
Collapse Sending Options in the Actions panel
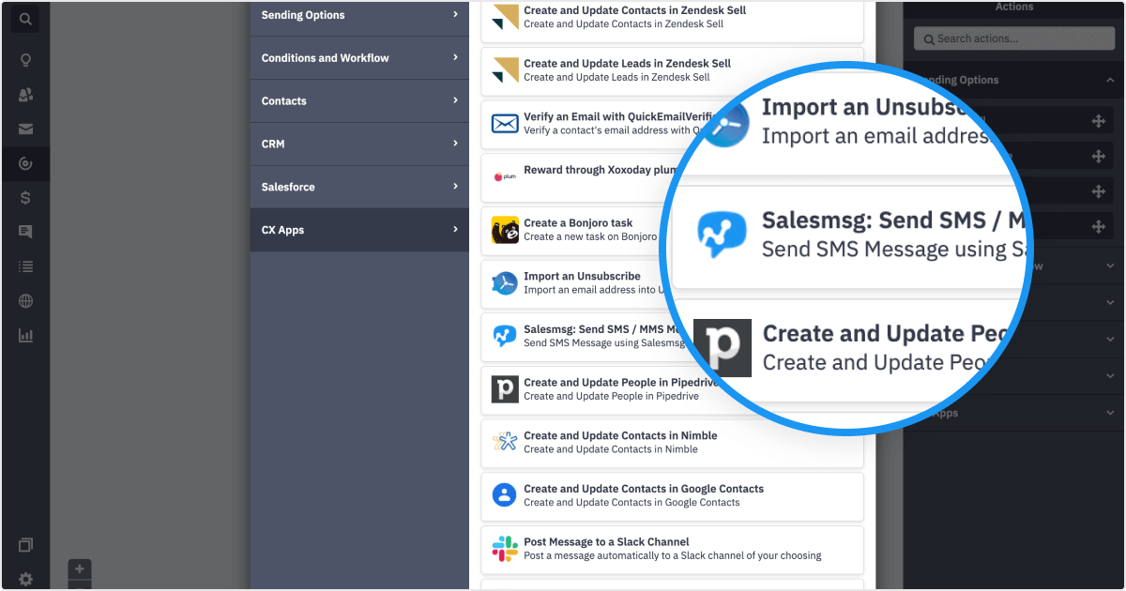tap(1110, 81)
